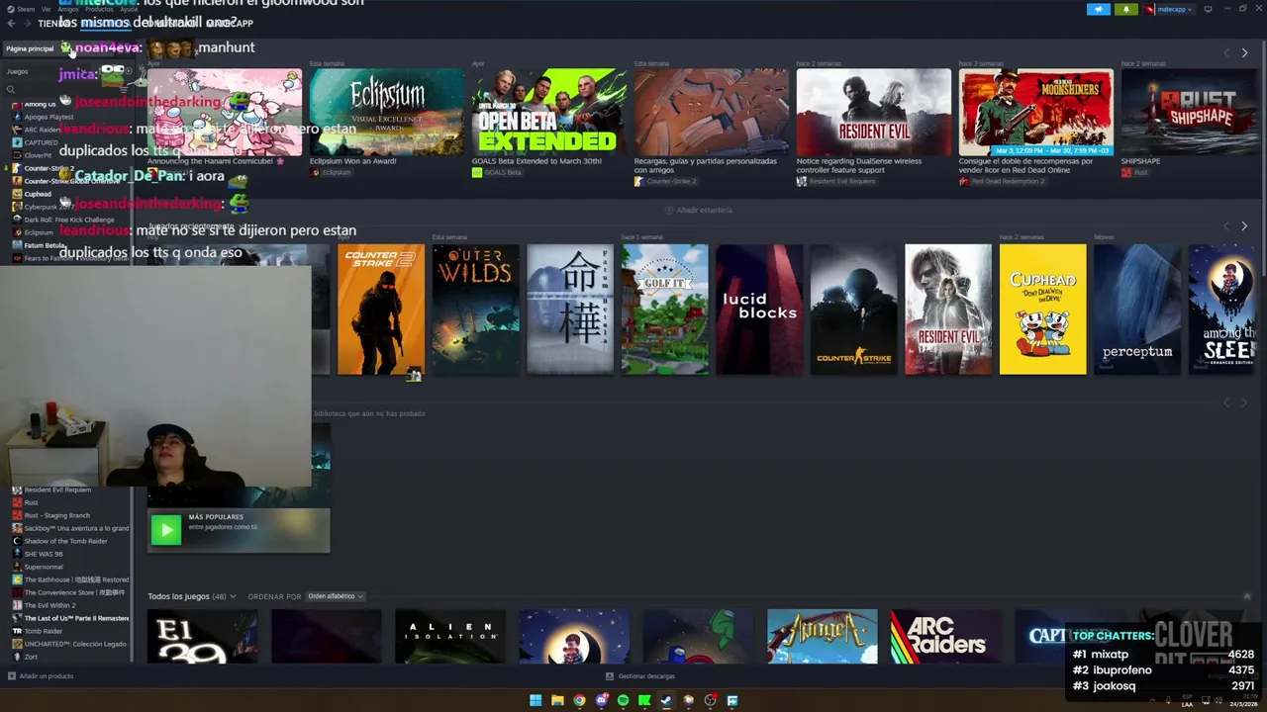Expand the Todos los juegos dropdown
This screenshot has width=1267, height=712.
point(192,596)
